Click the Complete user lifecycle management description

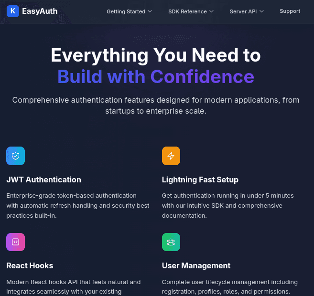pyautogui.click(x=230, y=287)
